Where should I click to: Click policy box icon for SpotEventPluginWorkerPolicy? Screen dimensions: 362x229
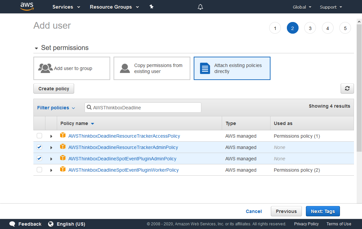pyautogui.click(x=63, y=169)
